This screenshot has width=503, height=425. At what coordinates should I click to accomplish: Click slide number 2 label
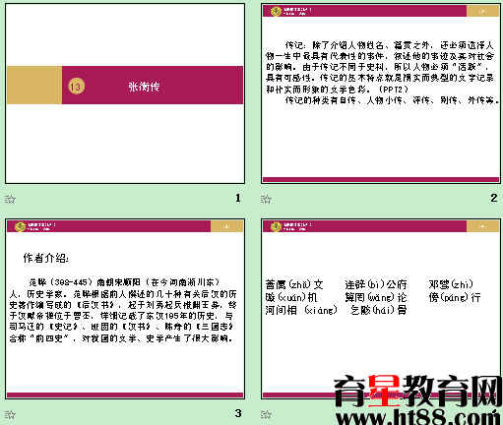tap(494, 198)
